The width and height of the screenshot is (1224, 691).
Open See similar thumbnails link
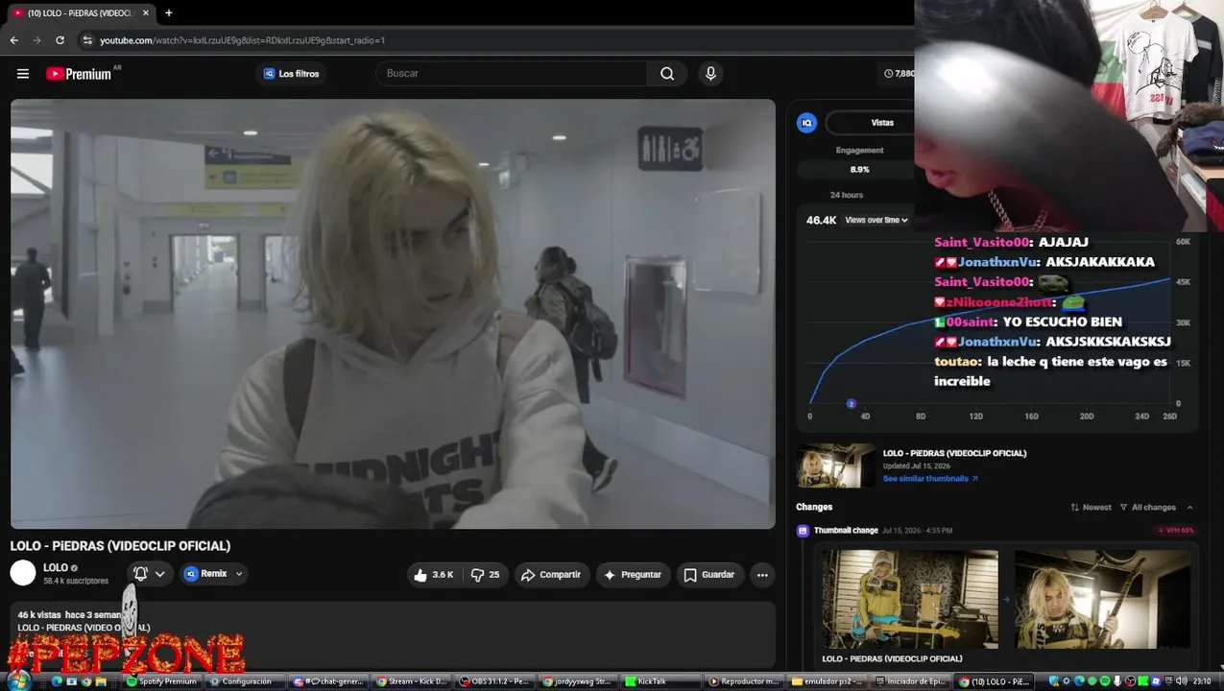tap(930, 479)
